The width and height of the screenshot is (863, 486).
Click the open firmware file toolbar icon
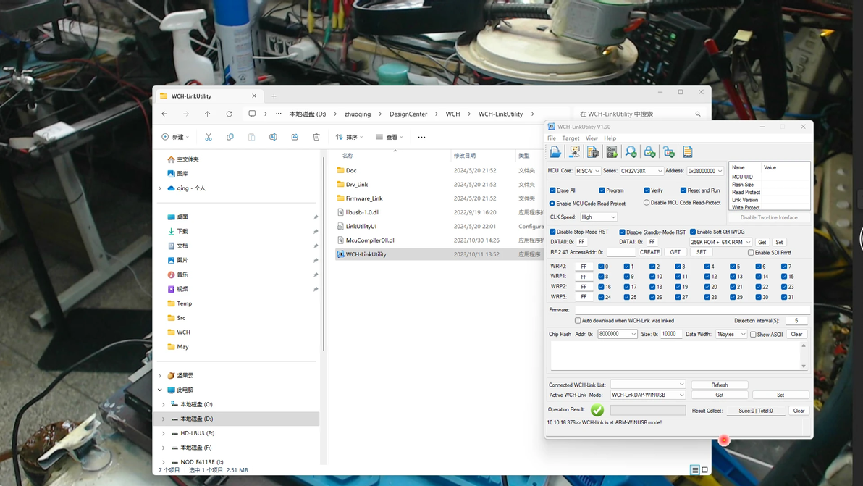[x=555, y=152]
